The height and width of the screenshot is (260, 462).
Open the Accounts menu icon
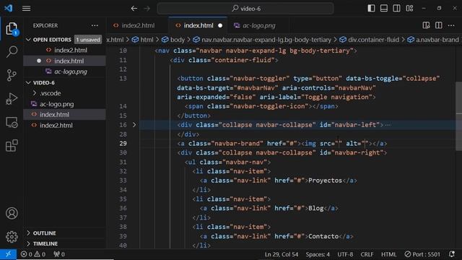tap(12, 213)
